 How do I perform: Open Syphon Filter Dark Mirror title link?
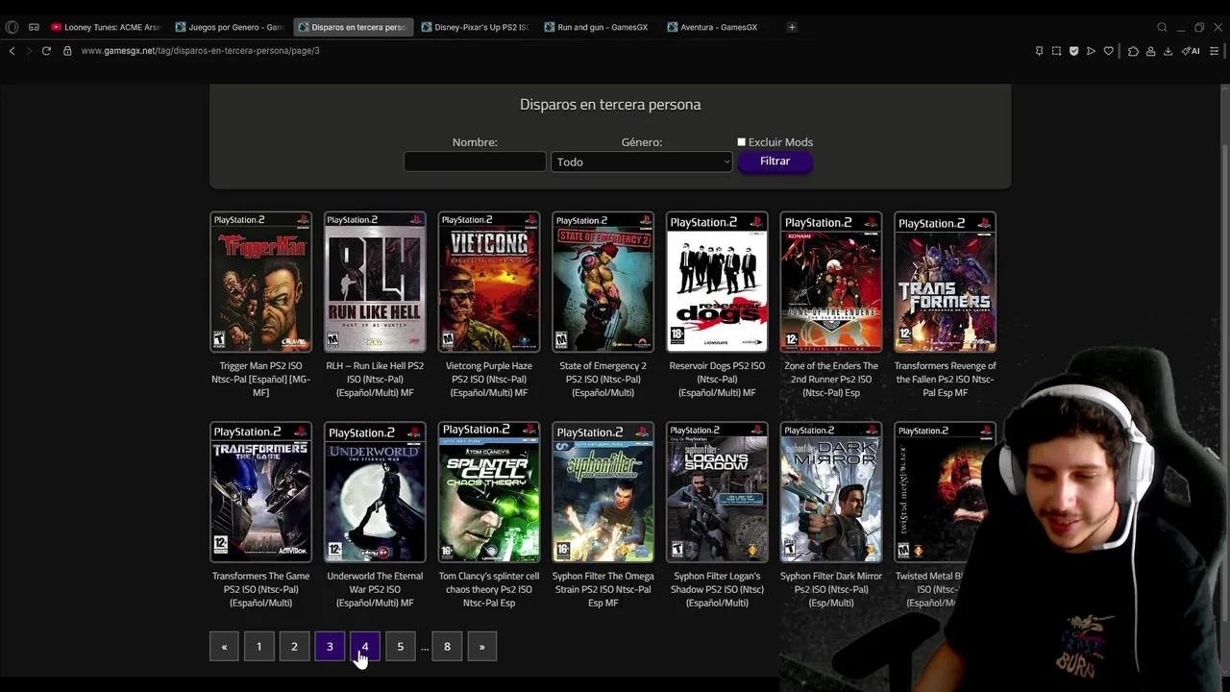tap(831, 589)
